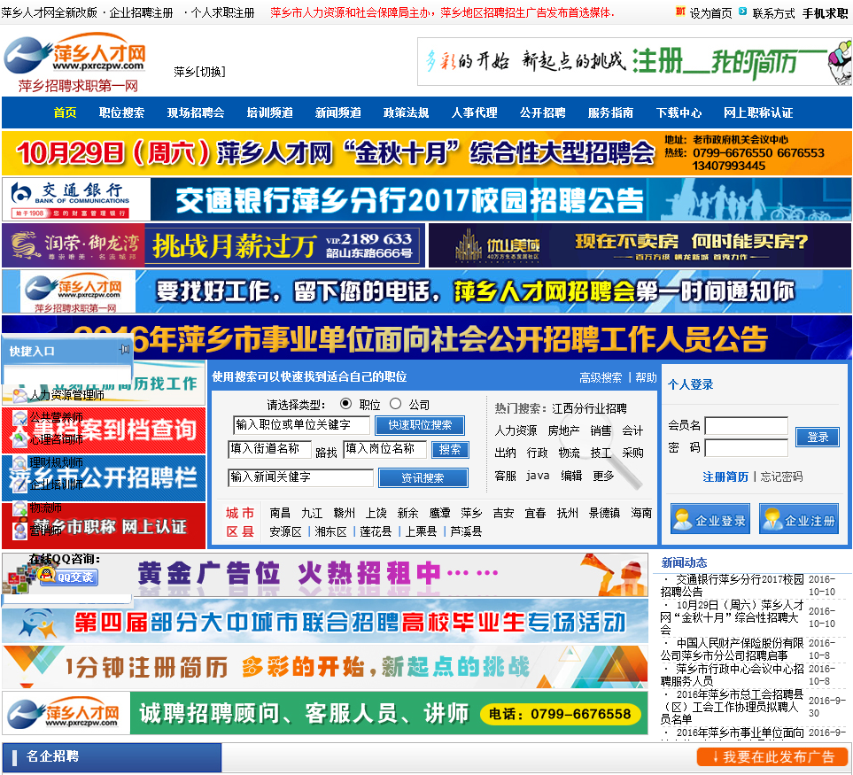Click the city link 景德镇
The height and width of the screenshot is (775, 853).
point(604,513)
